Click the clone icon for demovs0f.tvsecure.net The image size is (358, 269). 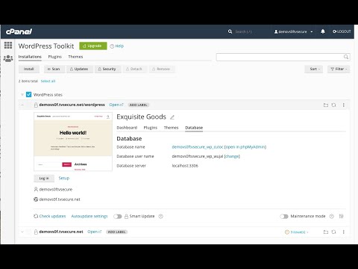tap(333, 232)
